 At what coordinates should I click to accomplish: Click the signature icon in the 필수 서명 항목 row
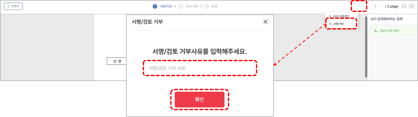point(376,31)
